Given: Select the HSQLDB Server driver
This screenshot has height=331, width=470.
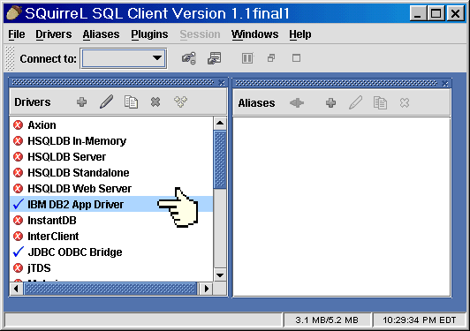Looking at the screenshot, I should pyautogui.click(x=111, y=156).
